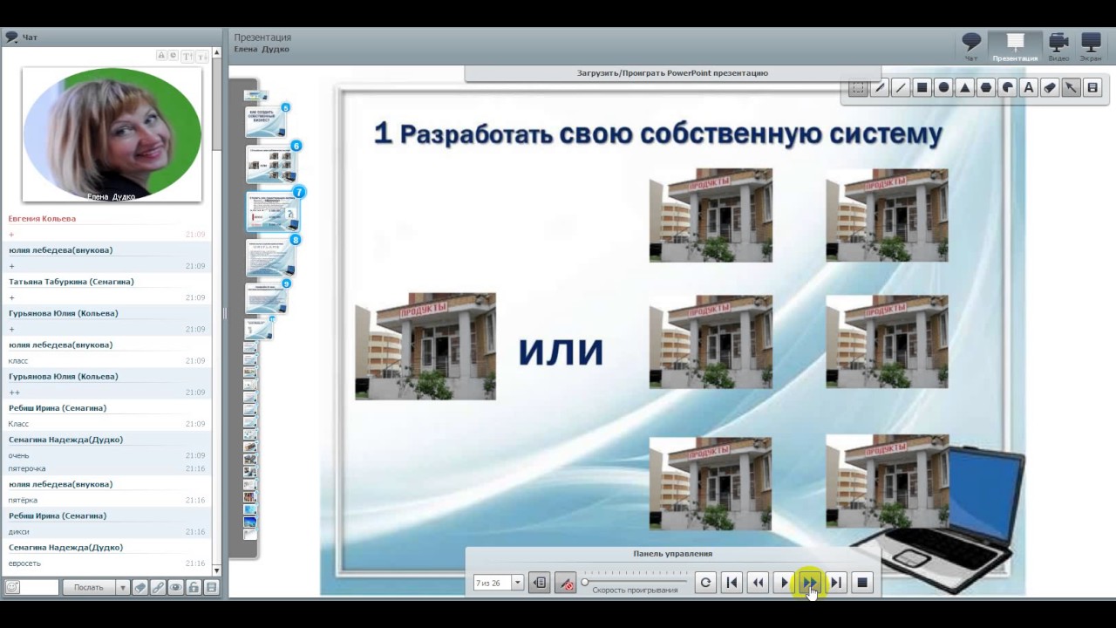Click the Чат panel header icon
Image resolution: width=1116 pixels, height=628 pixels.
11,38
